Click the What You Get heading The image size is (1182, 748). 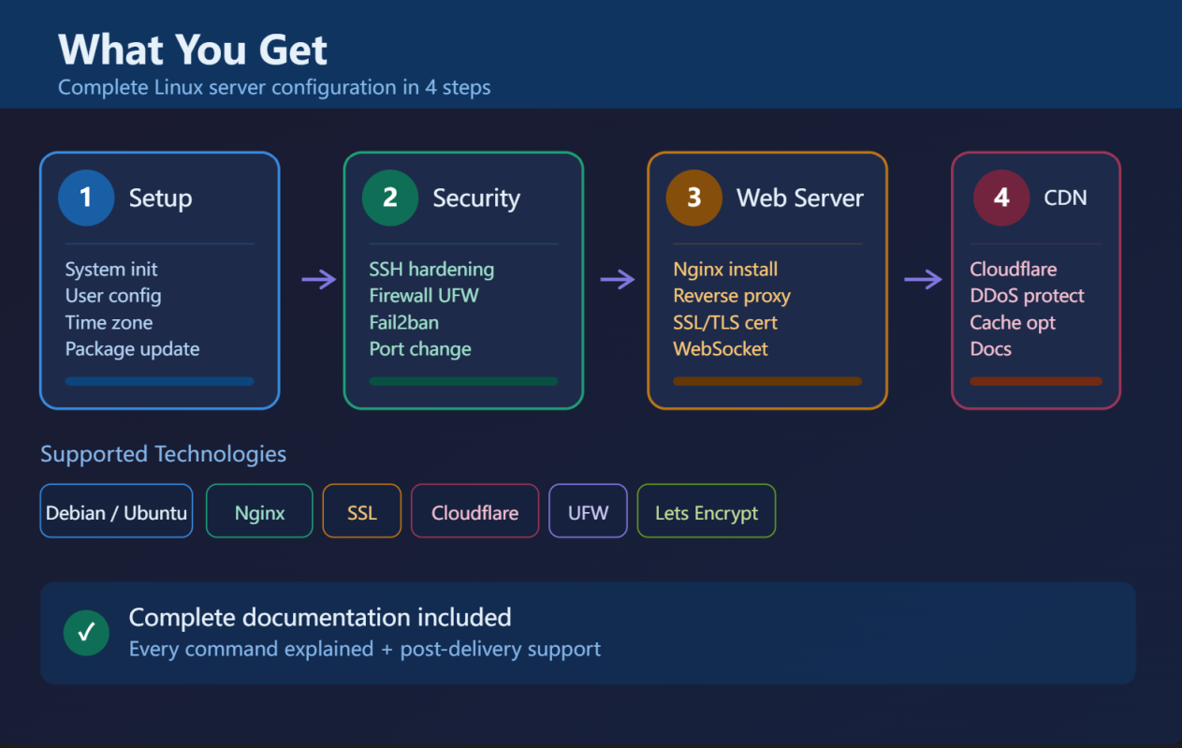click(193, 50)
